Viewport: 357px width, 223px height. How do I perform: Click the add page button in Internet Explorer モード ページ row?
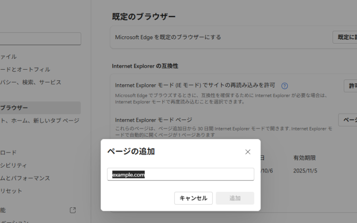[348, 120]
